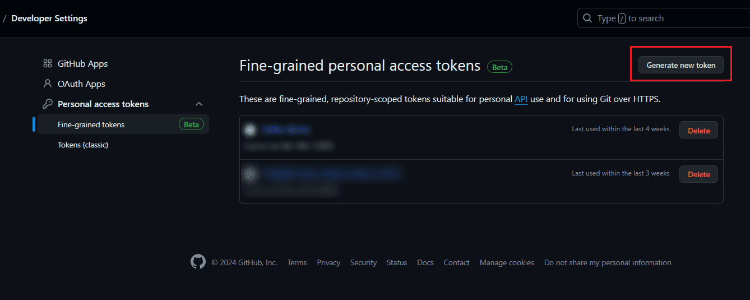
Task: Focus the Type / to search field
Action: coord(667,19)
